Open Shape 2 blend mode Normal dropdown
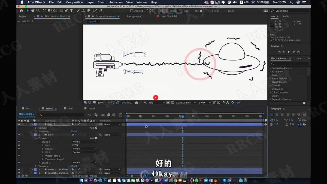Viewport: 327px width, 184px height. click(x=84, y=142)
